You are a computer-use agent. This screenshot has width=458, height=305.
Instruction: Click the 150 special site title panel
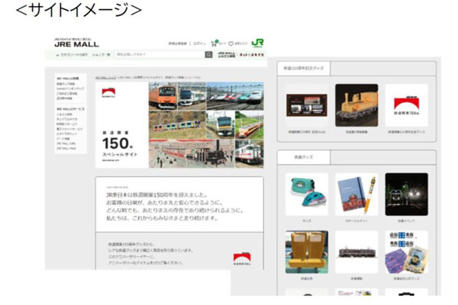point(122,125)
